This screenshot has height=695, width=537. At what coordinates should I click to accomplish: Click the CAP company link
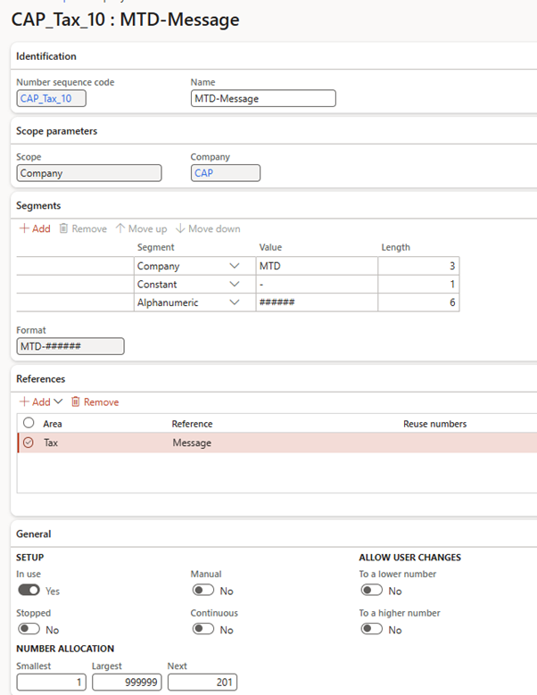pos(203,173)
